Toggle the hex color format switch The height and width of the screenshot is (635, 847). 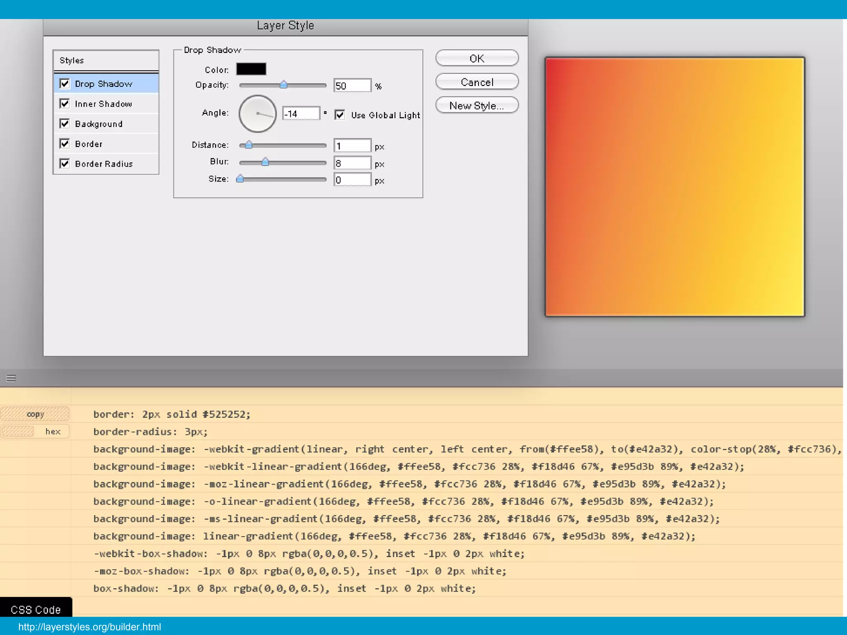(x=35, y=431)
